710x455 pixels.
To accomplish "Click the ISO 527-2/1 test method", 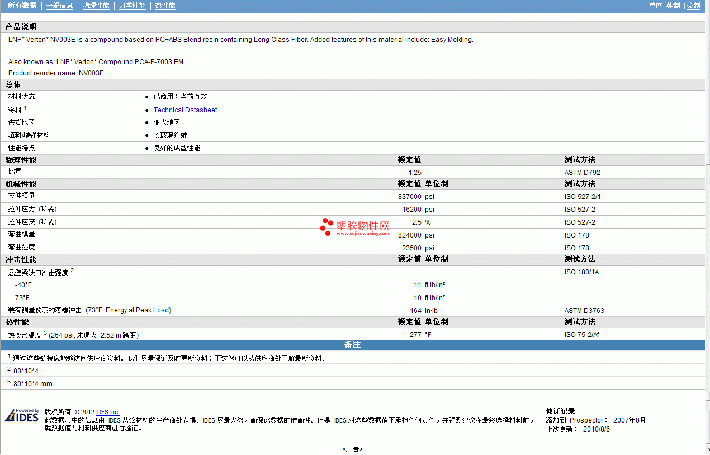I will pyautogui.click(x=583, y=197).
